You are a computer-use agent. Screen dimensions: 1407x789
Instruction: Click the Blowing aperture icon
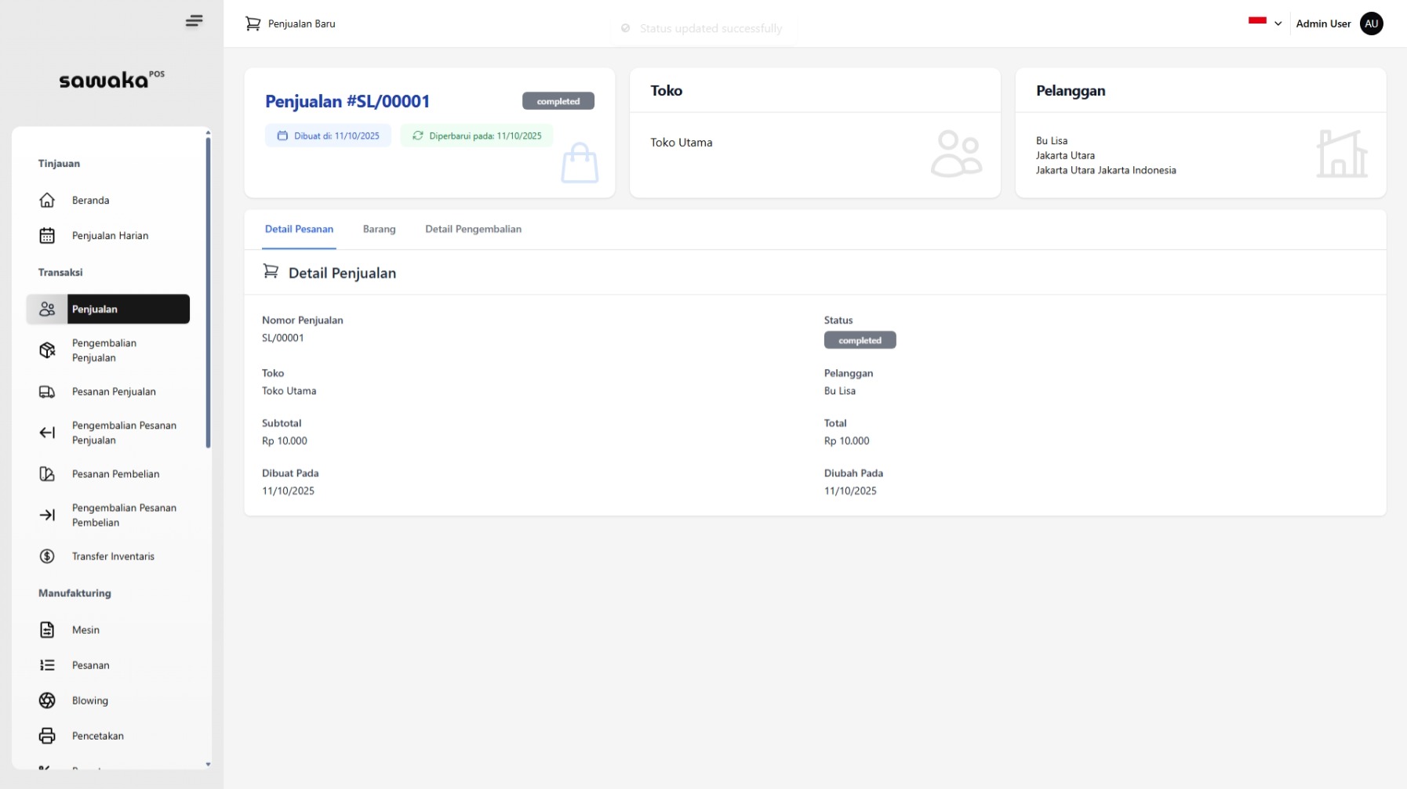[47, 700]
